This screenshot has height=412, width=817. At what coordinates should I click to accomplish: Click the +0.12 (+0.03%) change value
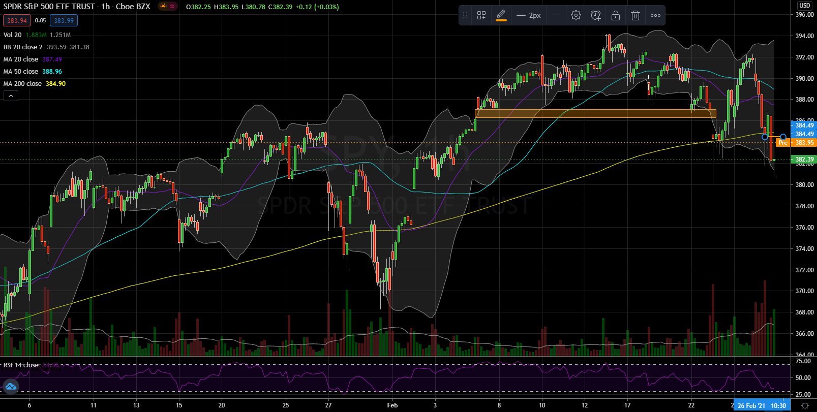tap(317, 7)
